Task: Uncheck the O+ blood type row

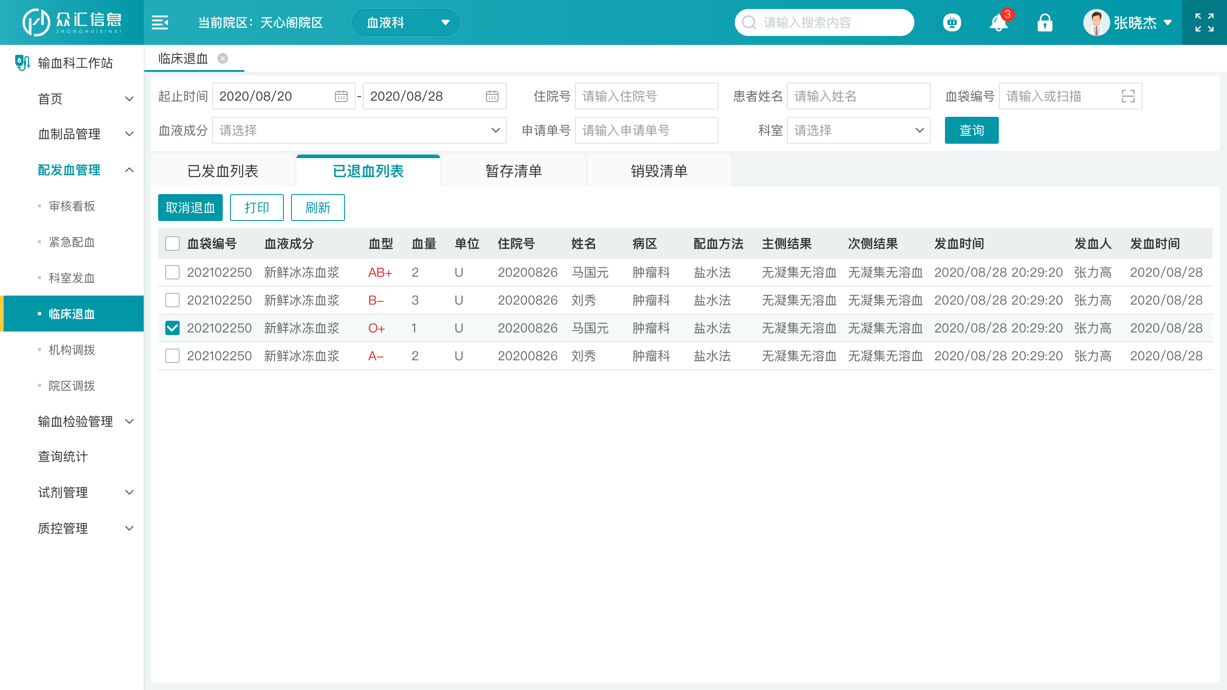Action: (172, 328)
